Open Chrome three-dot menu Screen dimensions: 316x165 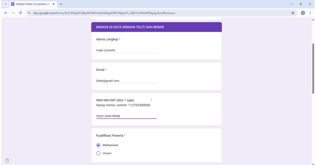point(310,13)
